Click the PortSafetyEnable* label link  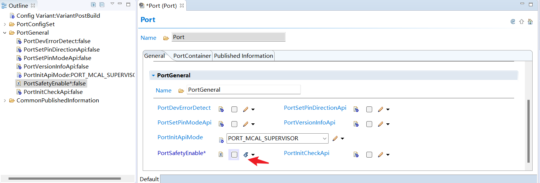pyautogui.click(x=181, y=153)
